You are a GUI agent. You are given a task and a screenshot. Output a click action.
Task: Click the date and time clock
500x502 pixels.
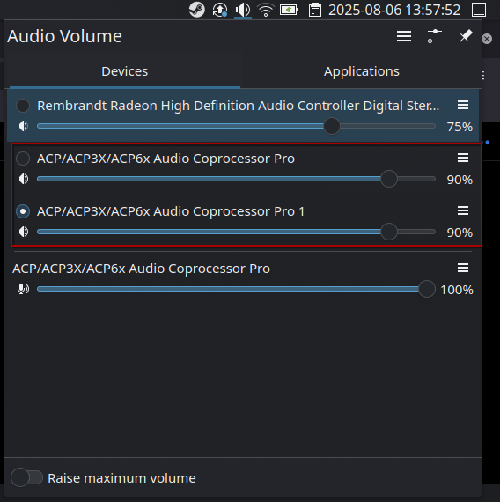(394, 10)
